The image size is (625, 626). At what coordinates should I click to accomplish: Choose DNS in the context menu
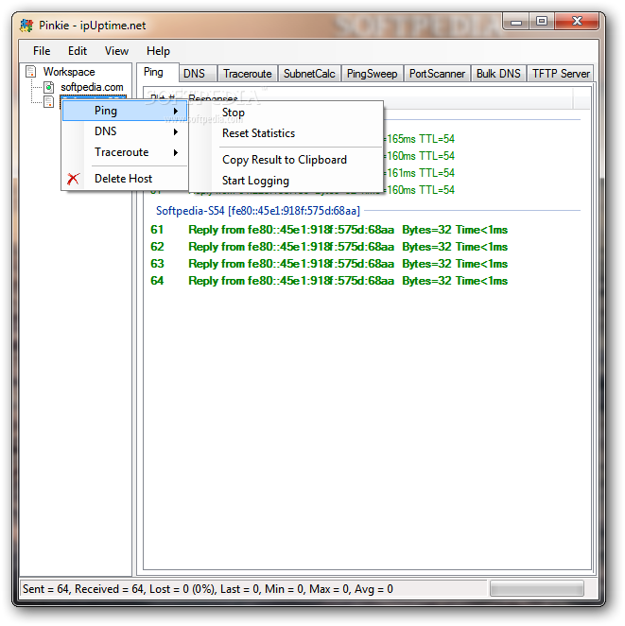click(x=125, y=131)
